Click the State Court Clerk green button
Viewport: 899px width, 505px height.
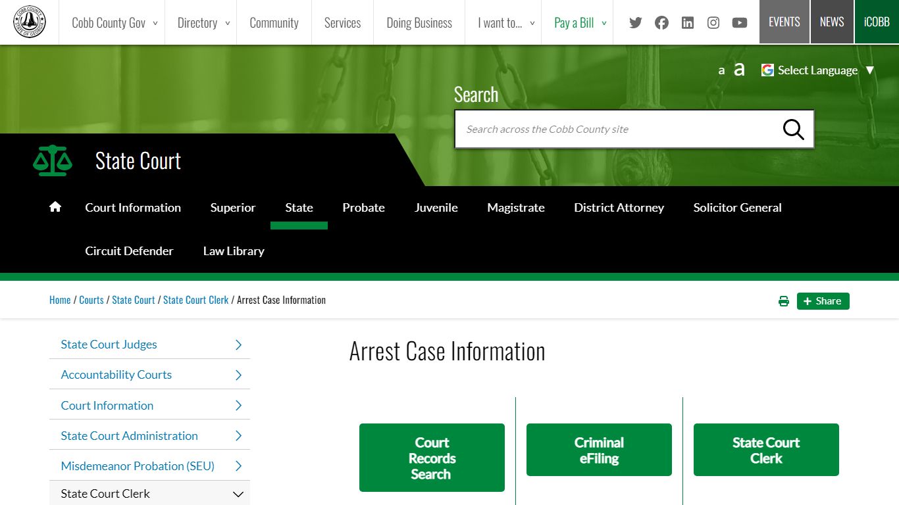pyautogui.click(x=766, y=450)
